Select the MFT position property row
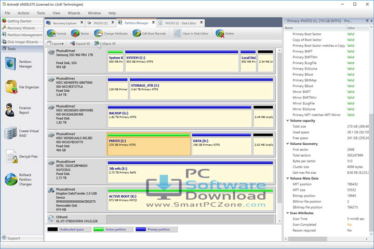Image resolution: width=374 pixels, height=249 pixels. click(327, 184)
